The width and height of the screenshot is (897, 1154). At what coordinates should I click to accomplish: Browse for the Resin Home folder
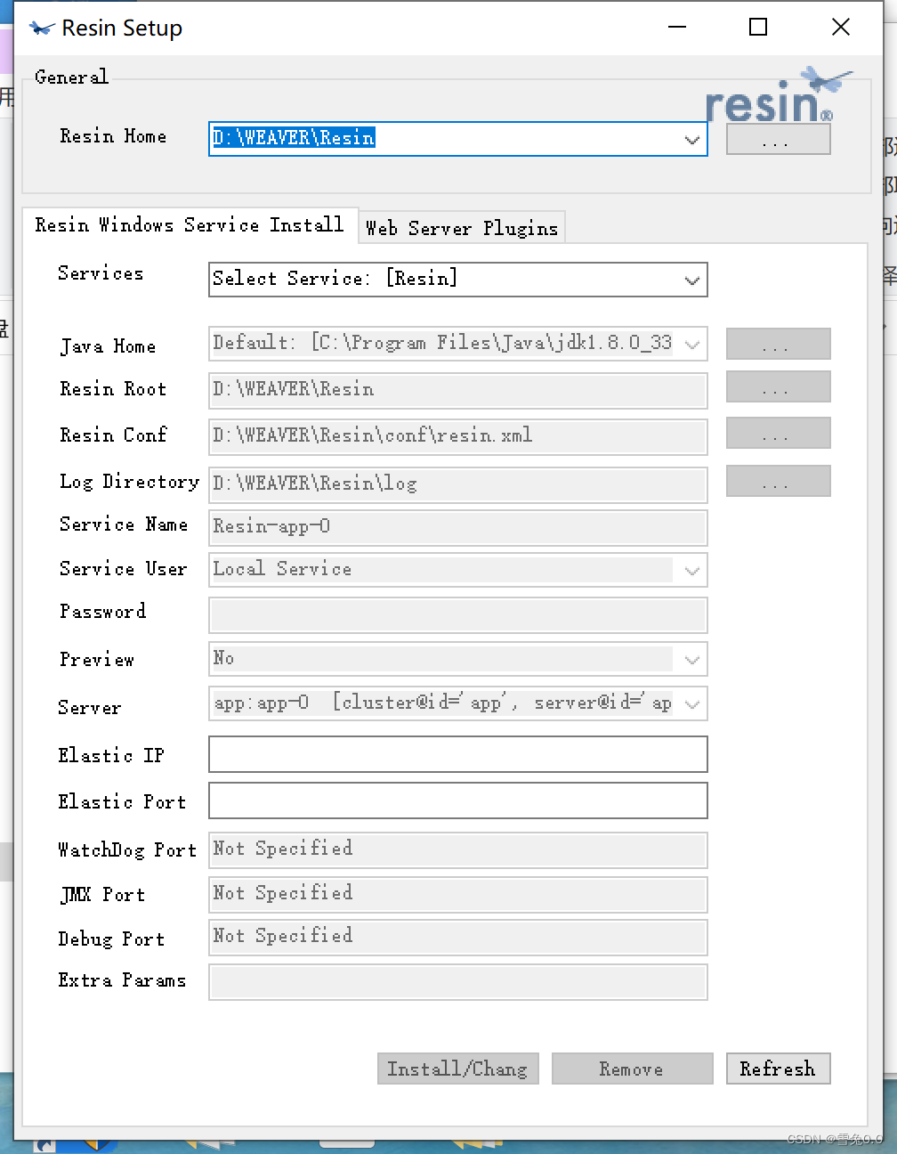778,140
